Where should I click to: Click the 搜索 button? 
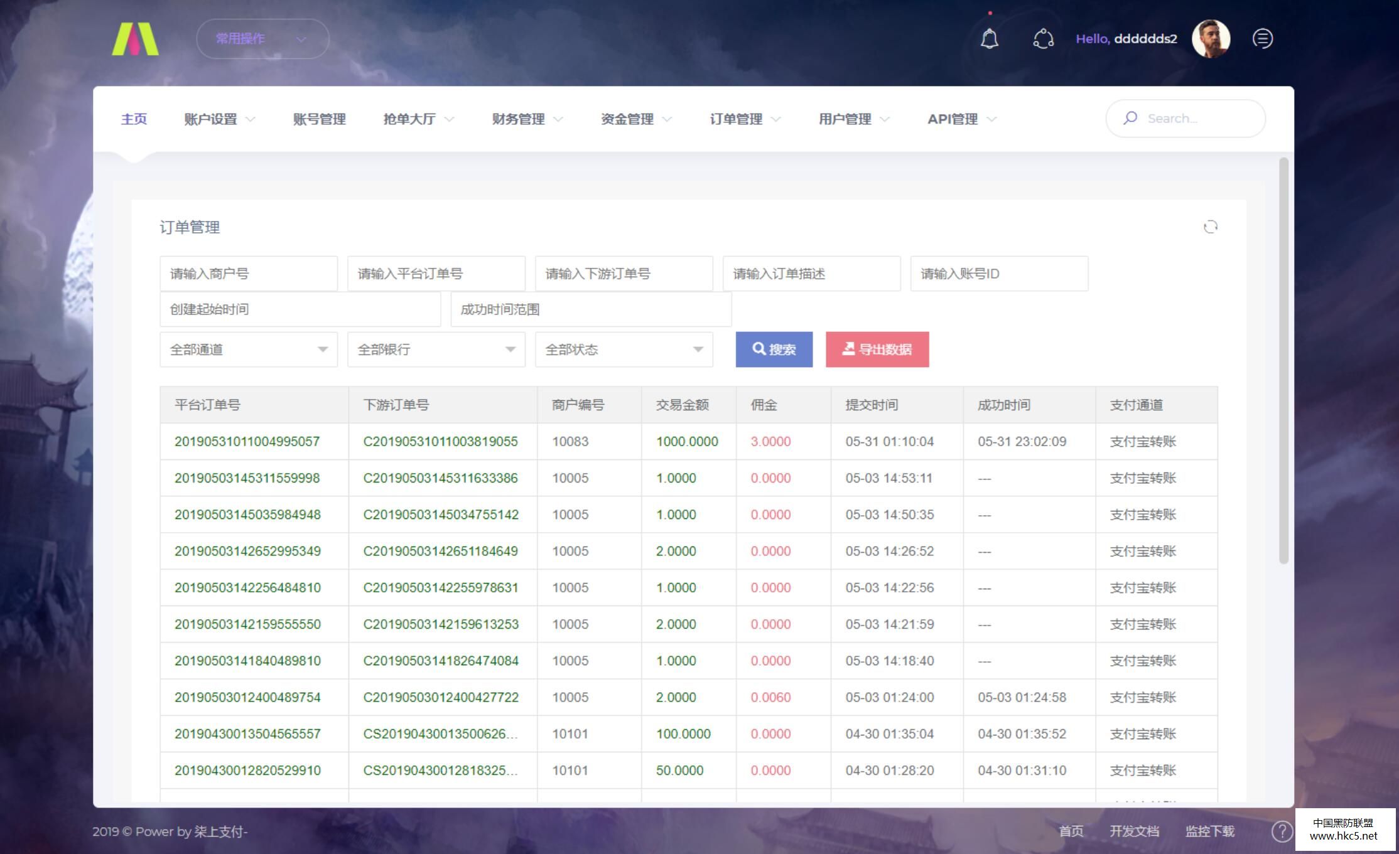coord(774,350)
